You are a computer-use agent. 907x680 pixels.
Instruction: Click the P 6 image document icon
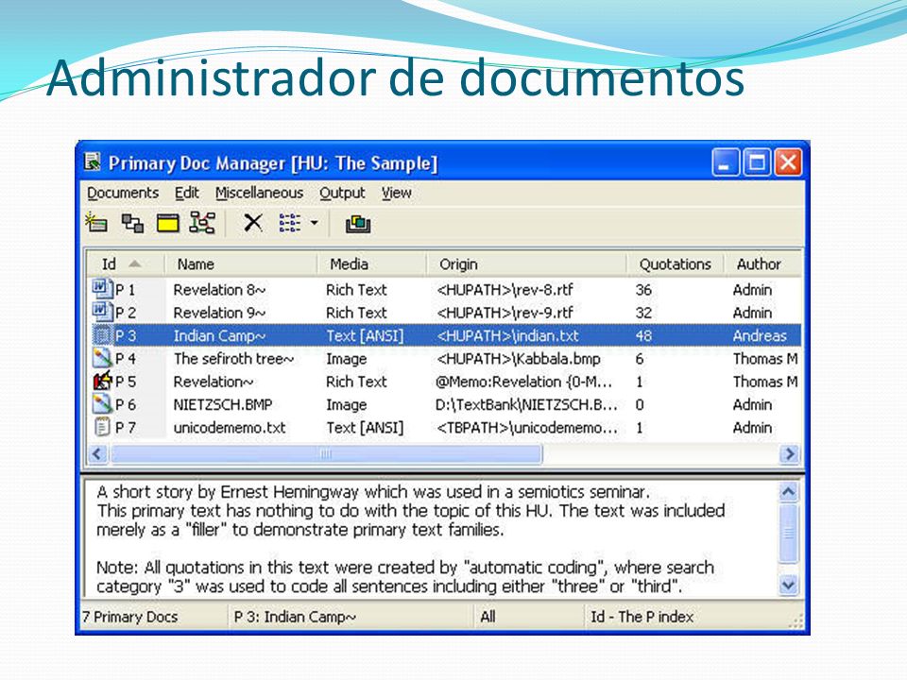click(102, 403)
